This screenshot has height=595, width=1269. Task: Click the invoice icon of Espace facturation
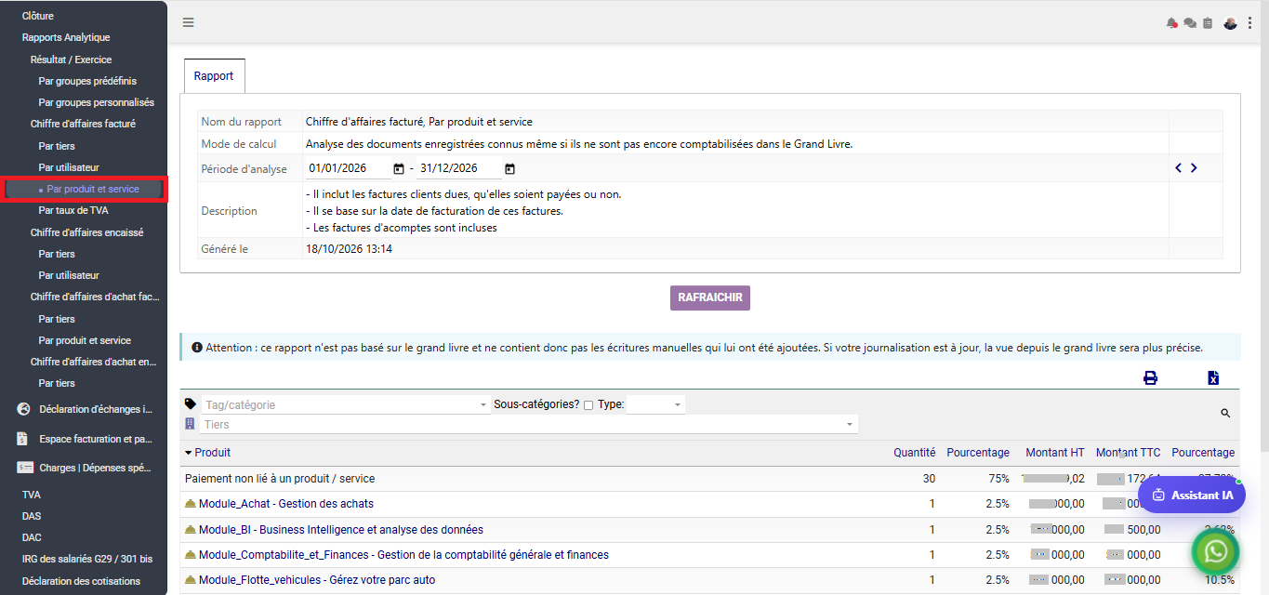point(23,439)
